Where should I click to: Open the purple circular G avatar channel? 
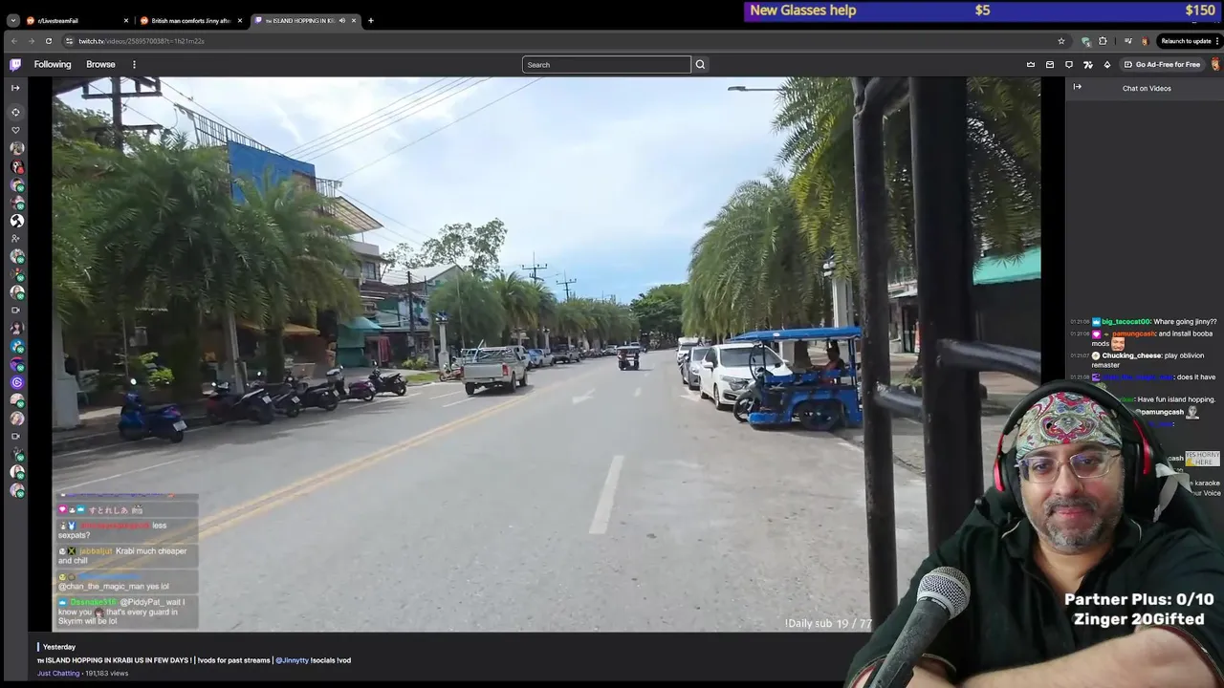pos(16,382)
